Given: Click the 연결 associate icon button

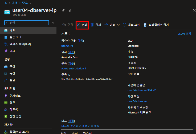Looking at the screenshot, I should coord(67,25).
